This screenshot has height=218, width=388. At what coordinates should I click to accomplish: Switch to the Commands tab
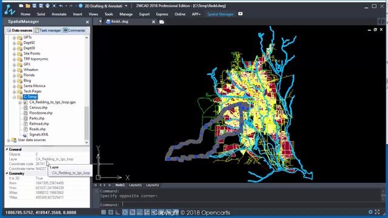(74, 30)
